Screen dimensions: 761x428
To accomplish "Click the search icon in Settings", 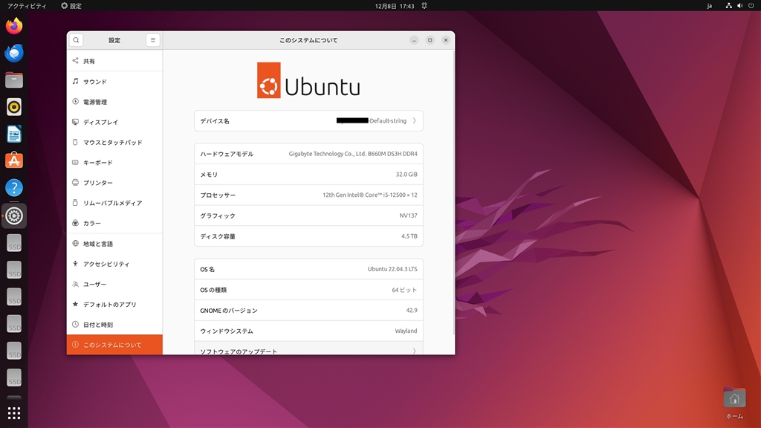I will (x=77, y=40).
